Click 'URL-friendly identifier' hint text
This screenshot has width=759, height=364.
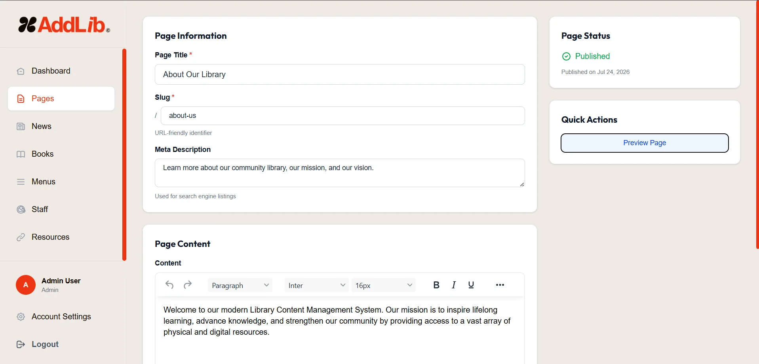[183, 133]
